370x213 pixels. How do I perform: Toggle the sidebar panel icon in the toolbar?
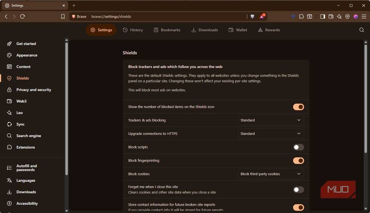point(322,17)
